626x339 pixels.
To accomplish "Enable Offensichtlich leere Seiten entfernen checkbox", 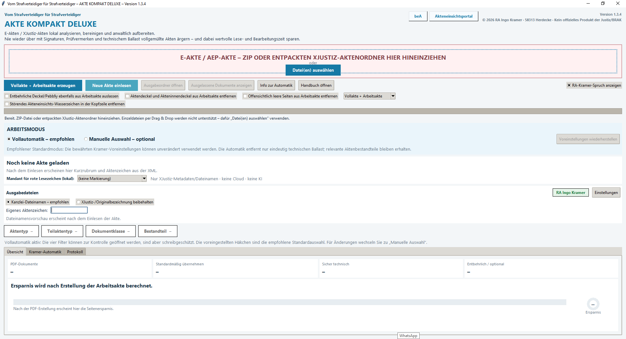I will pyautogui.click(x=245, y=96).
